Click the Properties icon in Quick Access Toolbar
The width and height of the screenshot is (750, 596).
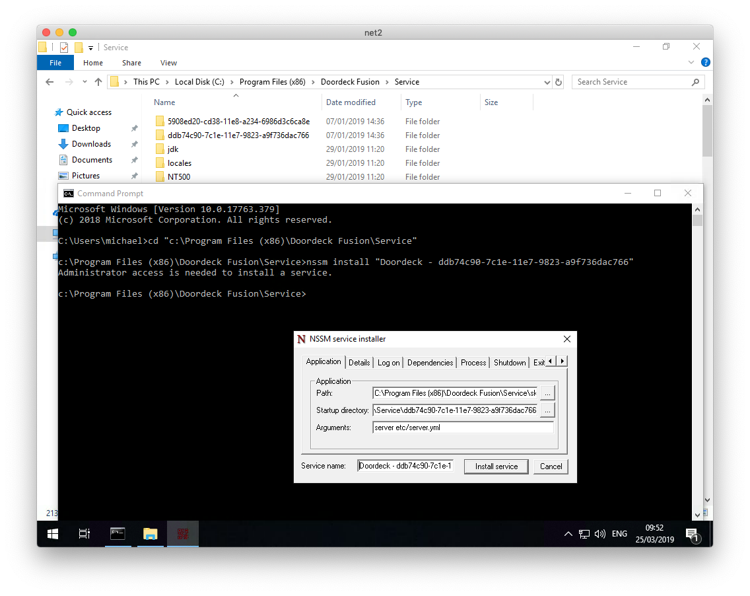click(x=63, y=47)
